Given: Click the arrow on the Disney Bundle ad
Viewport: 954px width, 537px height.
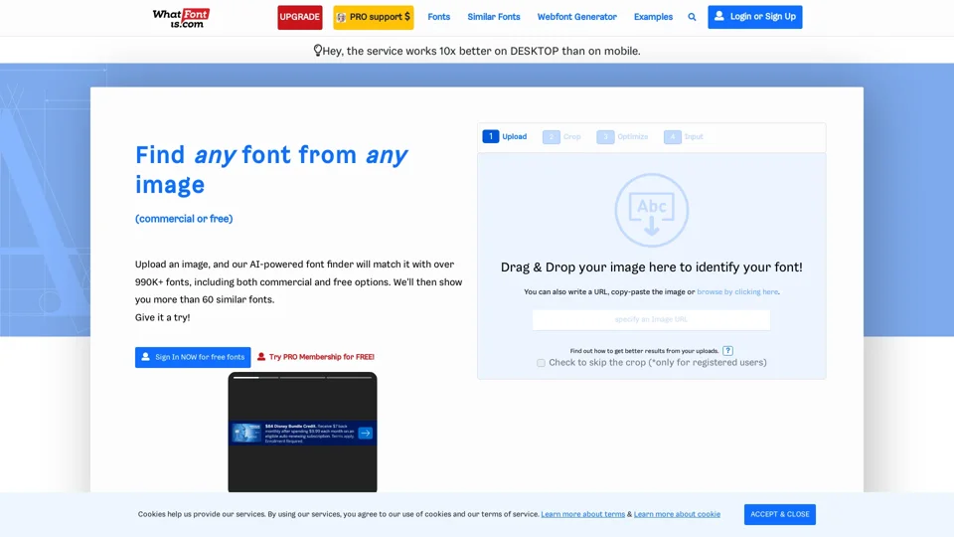Looking at the screenshot, I should [x=365, y=433].
